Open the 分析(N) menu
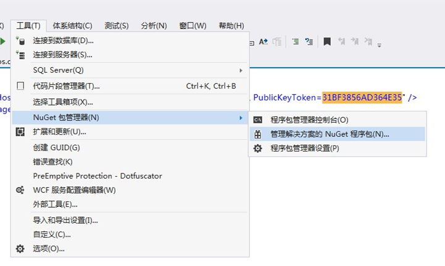The height and width of the screenshot is (266, 445). coord(154,26)
